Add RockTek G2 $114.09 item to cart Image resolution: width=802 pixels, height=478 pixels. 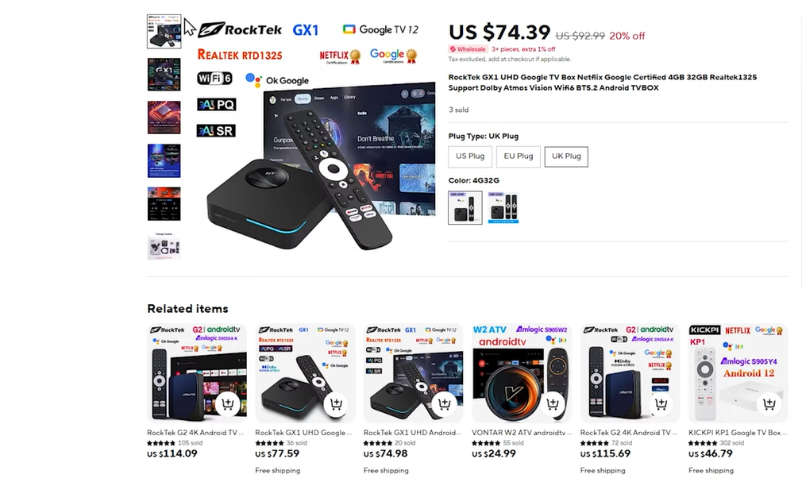point(228,404)
